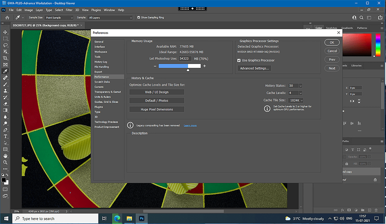Select the Move tool

coord(5,32)
